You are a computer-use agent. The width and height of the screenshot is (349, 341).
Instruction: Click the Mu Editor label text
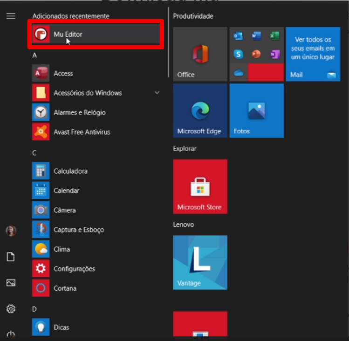click(x=68, y=34)
